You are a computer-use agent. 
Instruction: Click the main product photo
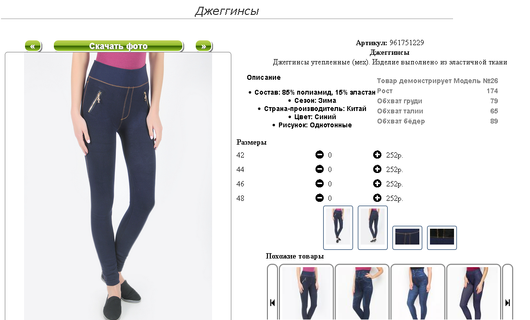pos(118,186)
